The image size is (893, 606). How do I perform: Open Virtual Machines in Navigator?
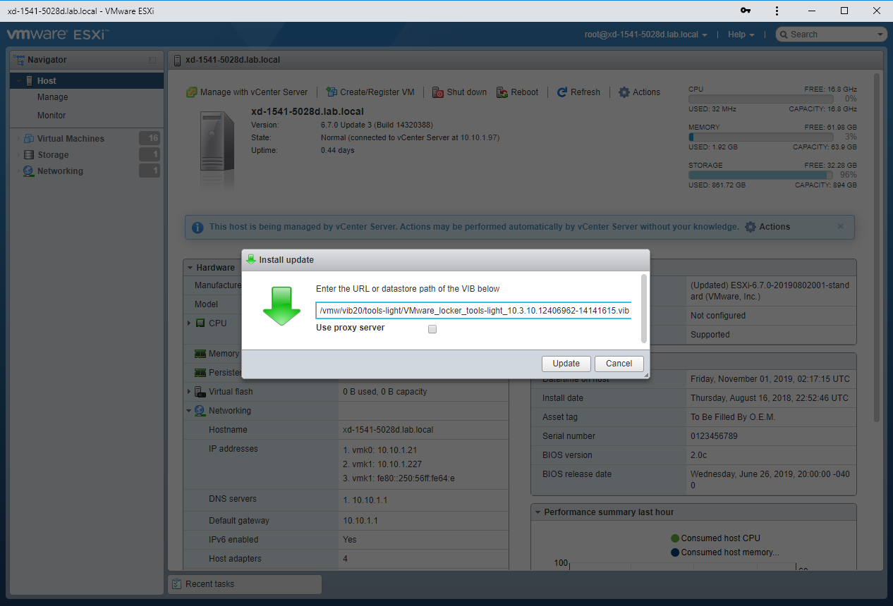[x=71, y=139]
